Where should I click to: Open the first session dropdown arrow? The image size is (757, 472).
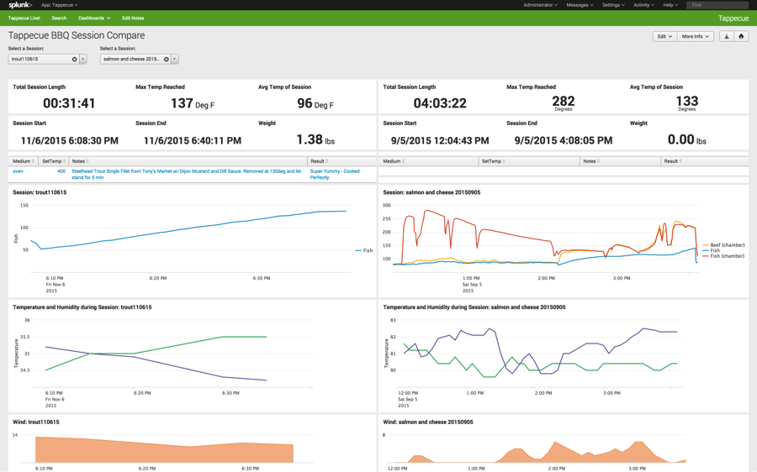(82, 60)
